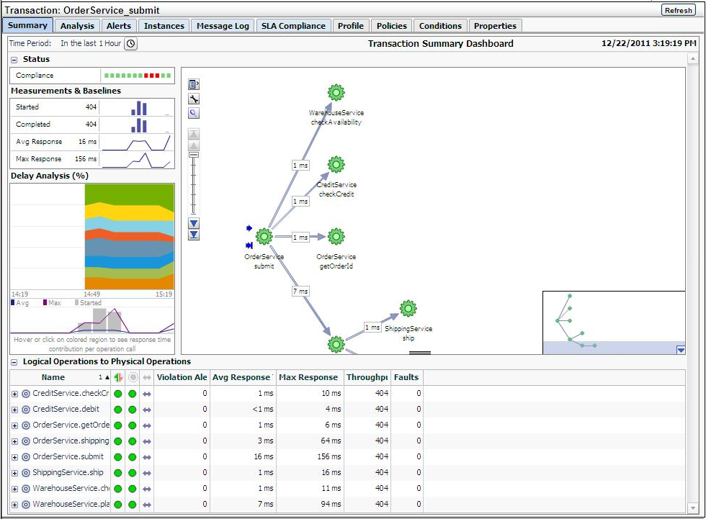Open the Conditions tab
Viewport: 706px width, 519px height.
pos(440,26)
